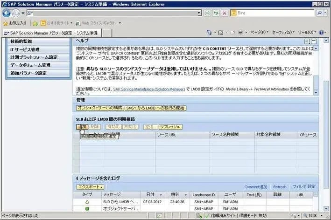Click the ソース URL column header
Screen dimensions: 331x220
click(x=183, y=135)
